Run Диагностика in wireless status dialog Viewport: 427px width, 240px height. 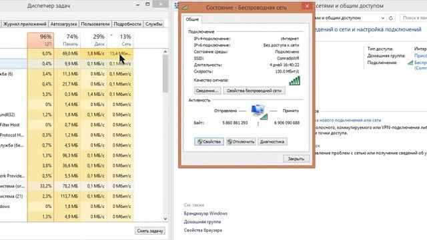pyautogui.click(x=272, y=141)
